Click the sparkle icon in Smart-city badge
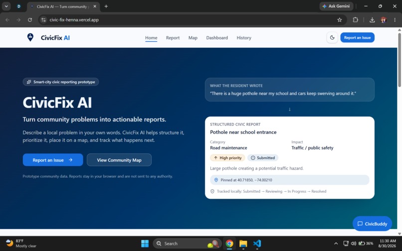402x251 pixels. click(29, 82)
